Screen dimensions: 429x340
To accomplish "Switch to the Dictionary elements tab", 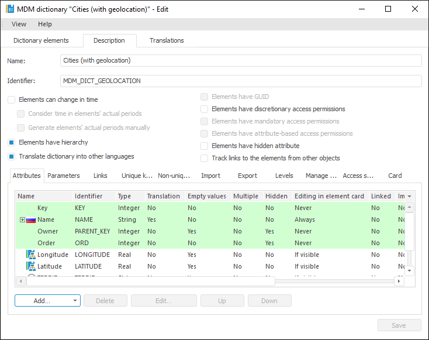I will 41,40.
